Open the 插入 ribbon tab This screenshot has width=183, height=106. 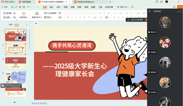pos(52,7)
